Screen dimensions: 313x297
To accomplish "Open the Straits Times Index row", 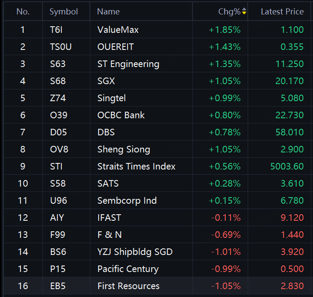I will [x=136, y=166].
